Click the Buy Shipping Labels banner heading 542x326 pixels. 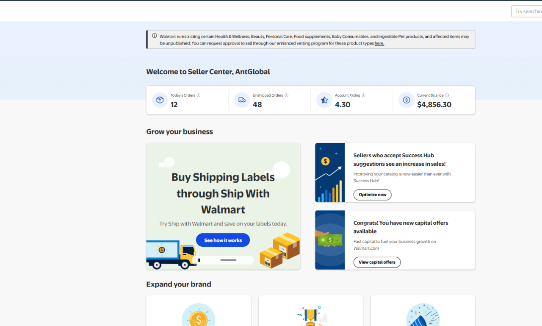(223, 193)
